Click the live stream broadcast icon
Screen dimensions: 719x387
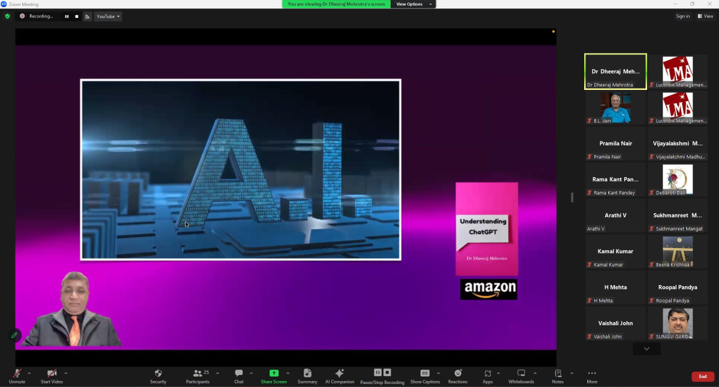point(87,16)
